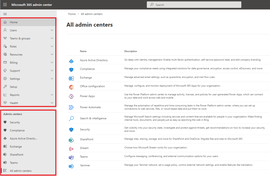Expand the Health section chevron
This screenshot has height=176, width=270.
coord(52,103)
